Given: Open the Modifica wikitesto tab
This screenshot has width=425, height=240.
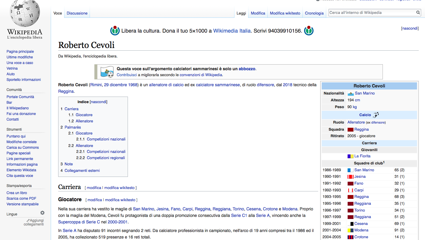Looking at the screenshot, I should click(x=285, y=13).
